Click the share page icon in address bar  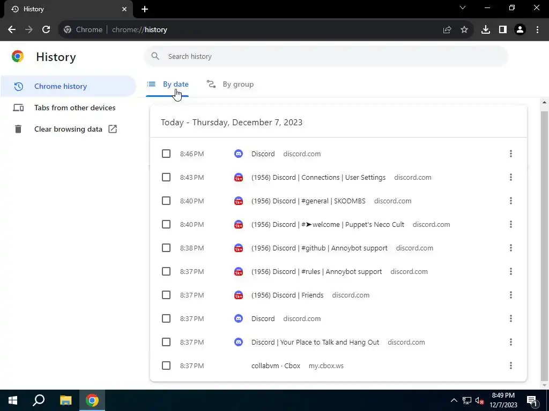pyautogui.click(x=447, y=30)
